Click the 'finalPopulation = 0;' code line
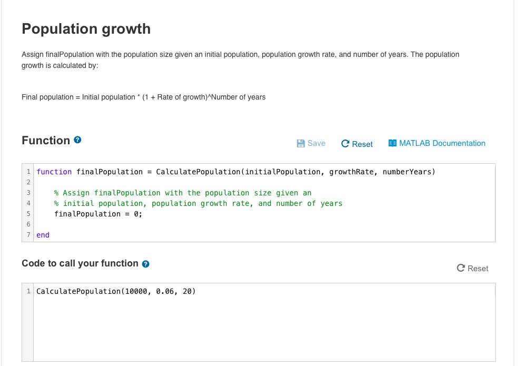 [x=98, y=214]
